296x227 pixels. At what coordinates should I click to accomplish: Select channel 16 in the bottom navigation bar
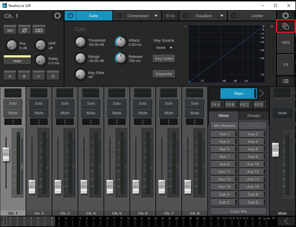coord(107,221)
